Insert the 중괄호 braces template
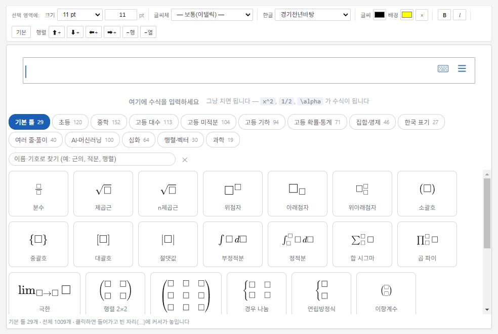This screenshot has height=334, width=498. [x=38, y=244]
